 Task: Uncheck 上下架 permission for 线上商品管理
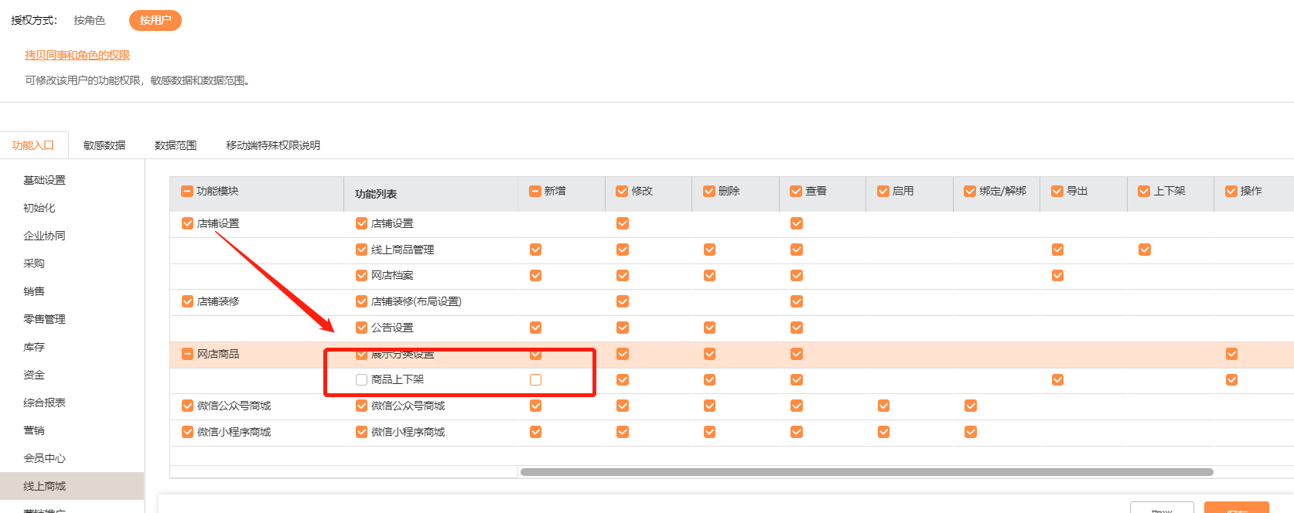[1145, 250]
